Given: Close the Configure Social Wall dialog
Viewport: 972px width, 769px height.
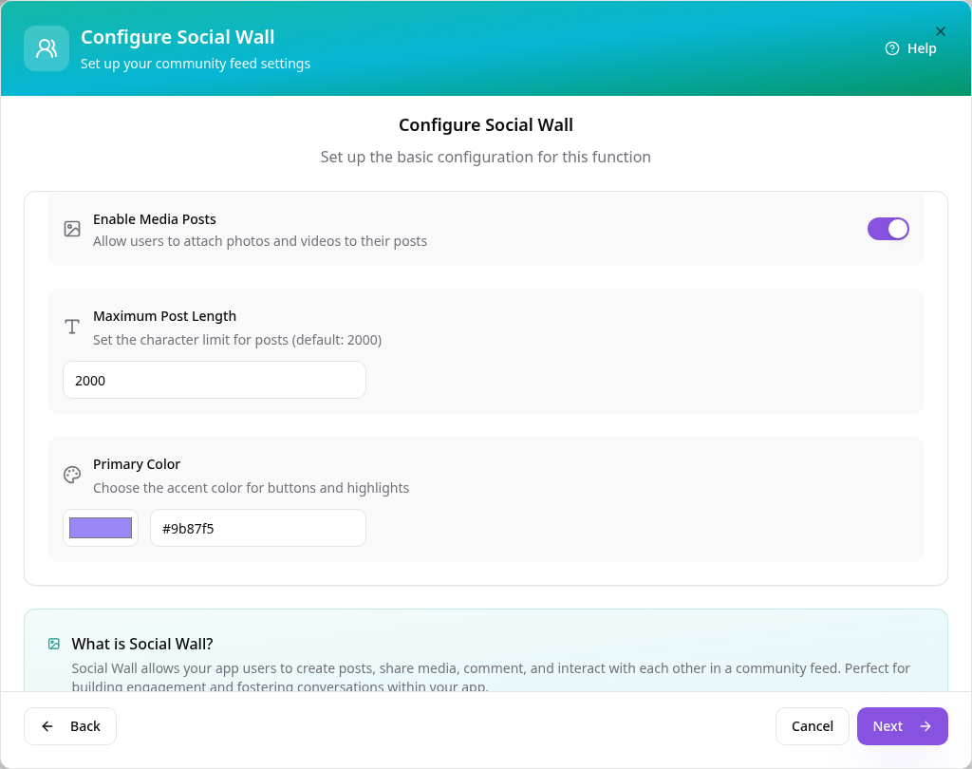Looking at the screenshot, I should [x=941, y=31].
